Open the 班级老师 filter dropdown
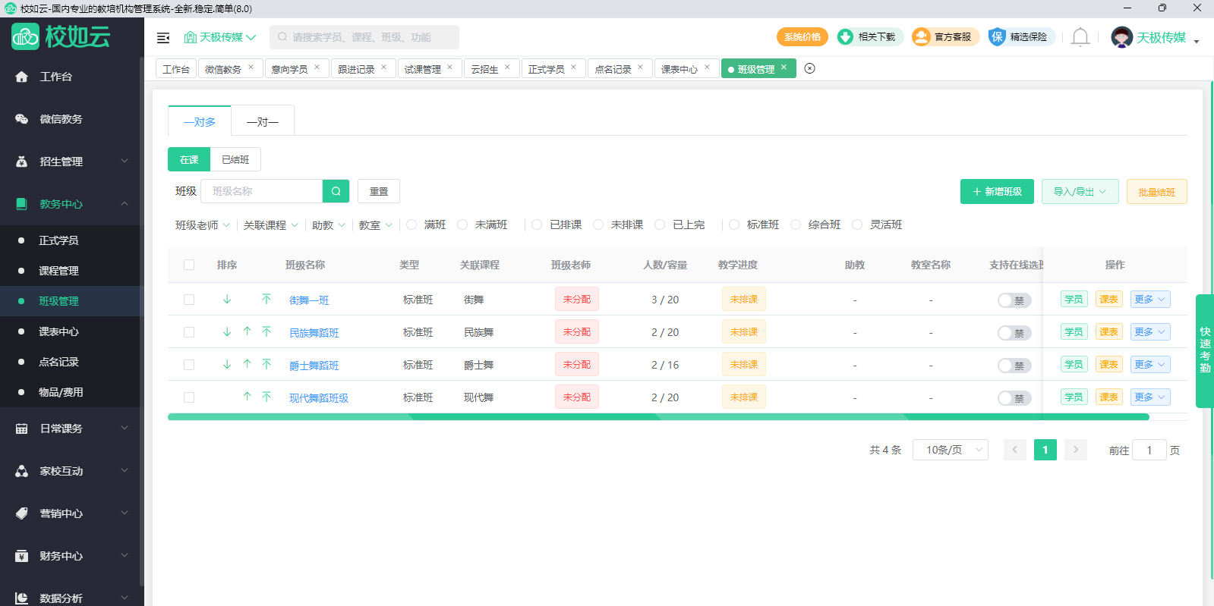The image size is (1214, 606). [202, 225]
